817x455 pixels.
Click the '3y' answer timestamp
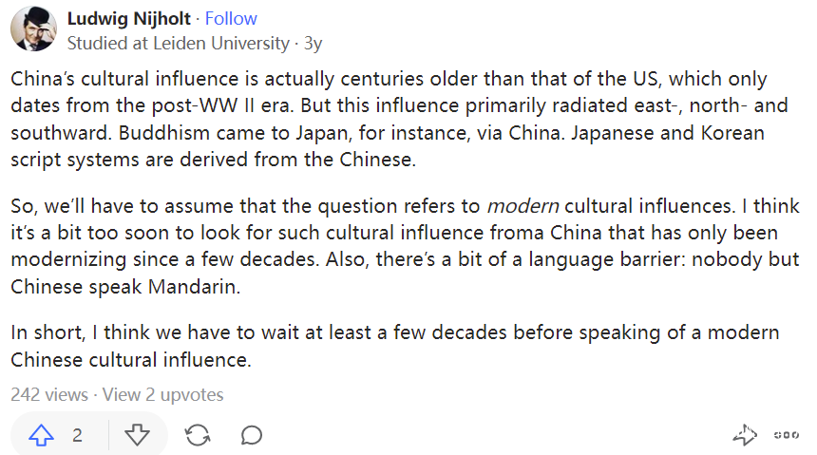[313, 43]
